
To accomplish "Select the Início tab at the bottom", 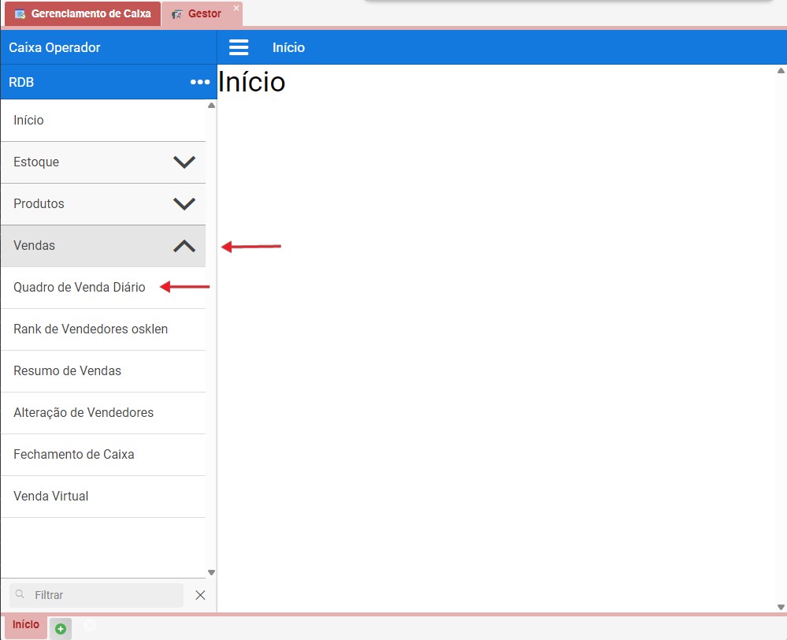I will 25,625.
